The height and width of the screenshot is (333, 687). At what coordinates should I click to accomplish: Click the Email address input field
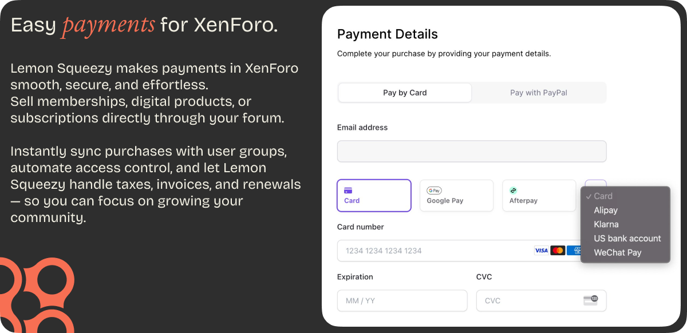pos(472,151)
